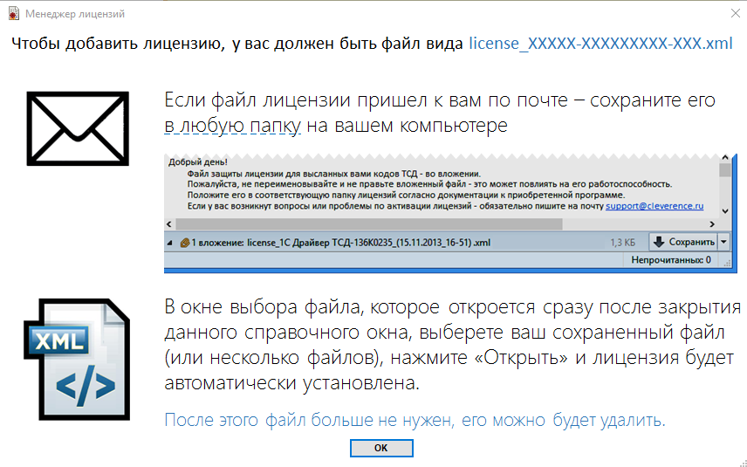The image size is (747, 467).
Task: Click the XML file icon
Action: [77, 360]
